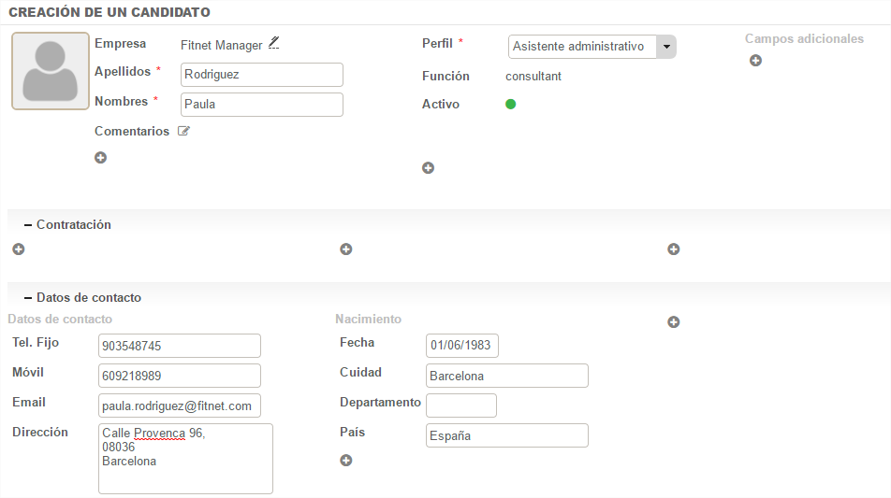Click the rightmost plus icon in Contratación section
This screenshot has width=891, height=498.
click(673, 249)
